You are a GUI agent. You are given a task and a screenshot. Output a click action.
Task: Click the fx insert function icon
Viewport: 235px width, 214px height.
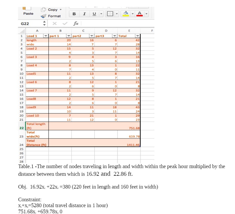pos(76,23)
